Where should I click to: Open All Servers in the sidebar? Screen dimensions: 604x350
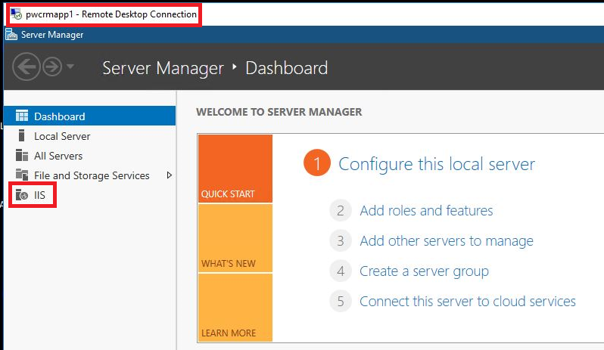click(58, 156)
